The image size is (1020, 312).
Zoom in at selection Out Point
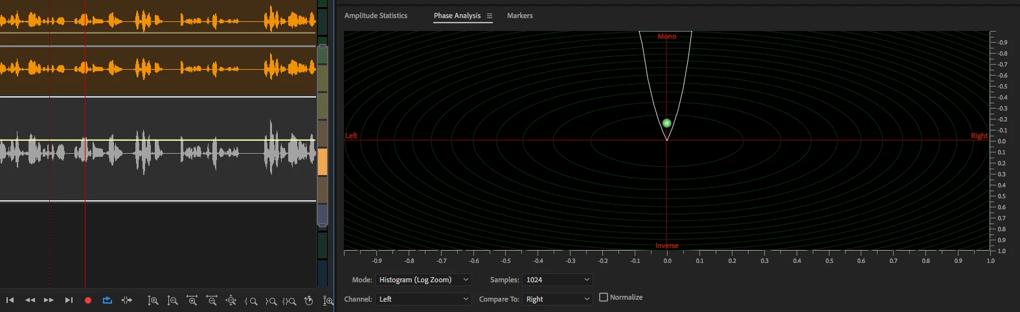tap(271, 301)
